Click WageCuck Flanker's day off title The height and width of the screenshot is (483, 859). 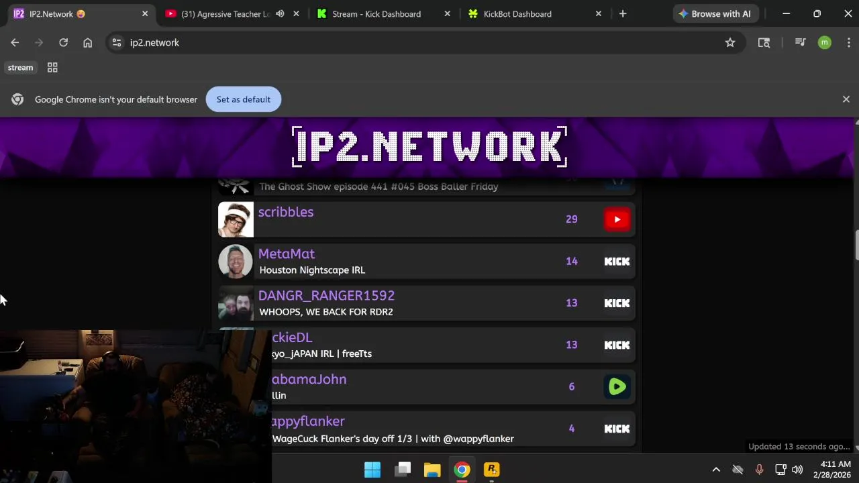[x=393, y=439]
